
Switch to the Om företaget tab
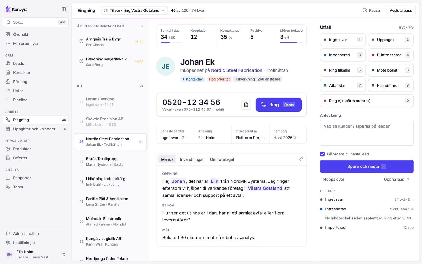[222, 159]
